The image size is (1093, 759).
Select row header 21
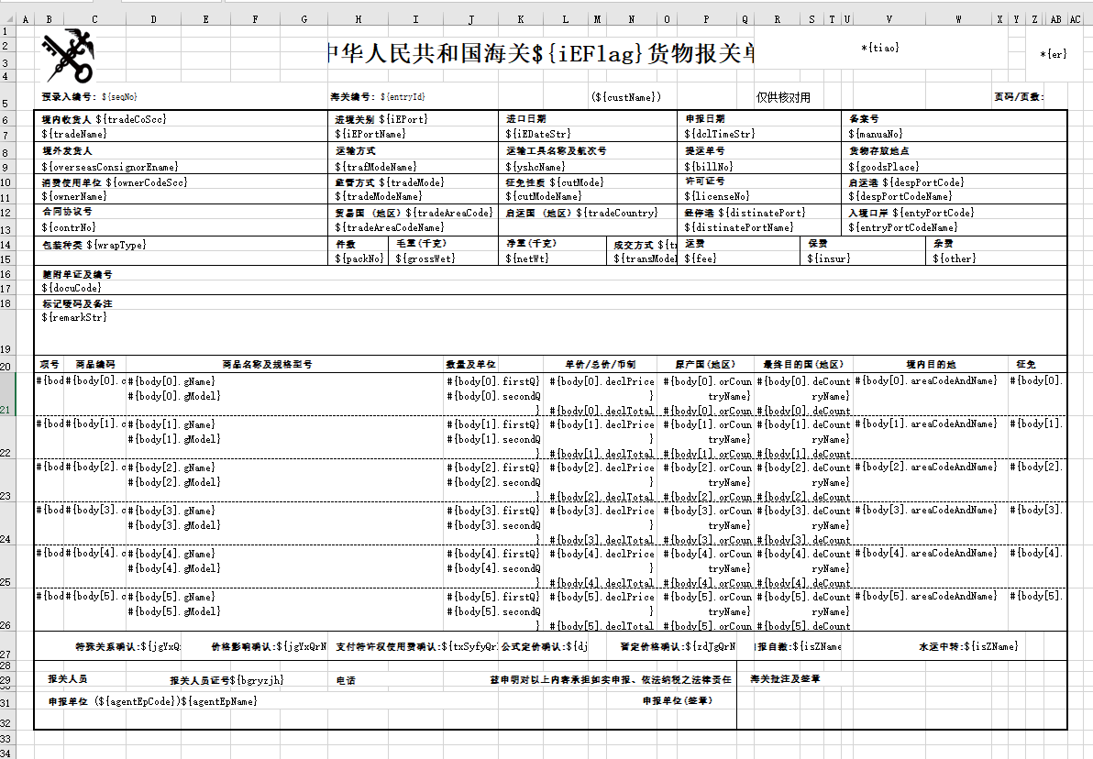[7, 394]
